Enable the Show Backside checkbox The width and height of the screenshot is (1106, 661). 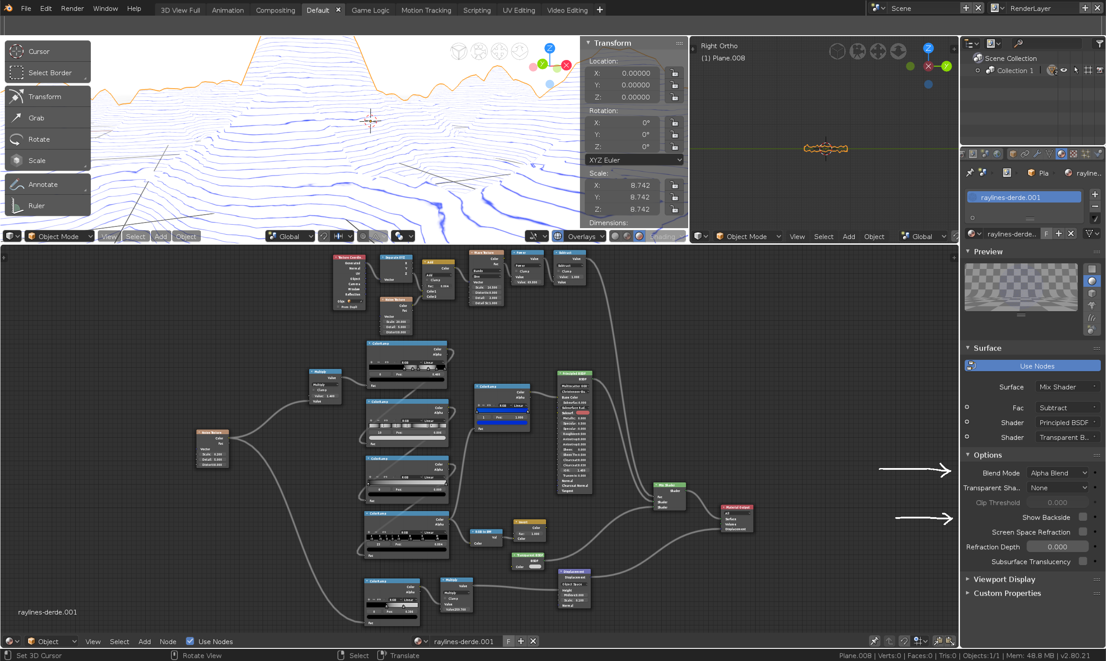pos(1083,517)
